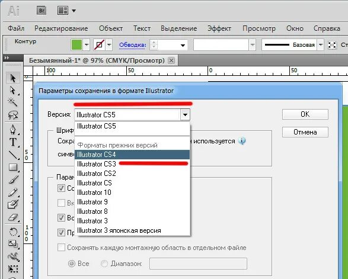Choose Illustrator 3 японская версия option
Screen dimensions: 348x279
coord(132,230)
